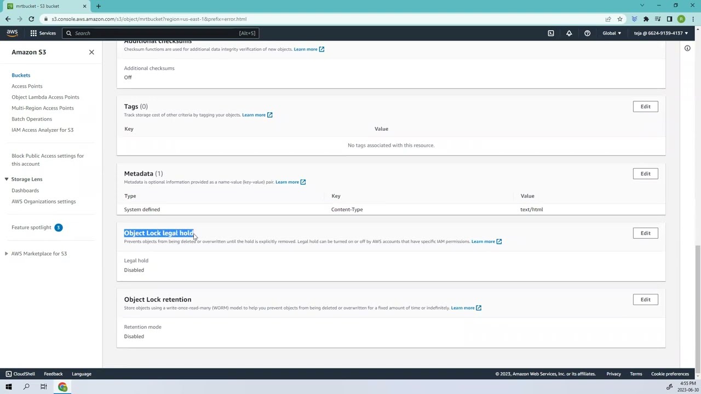Open Learn more for Object Lock retention
Image resolution: width=701 pixels, height=394 pixels.
(466, 308)
